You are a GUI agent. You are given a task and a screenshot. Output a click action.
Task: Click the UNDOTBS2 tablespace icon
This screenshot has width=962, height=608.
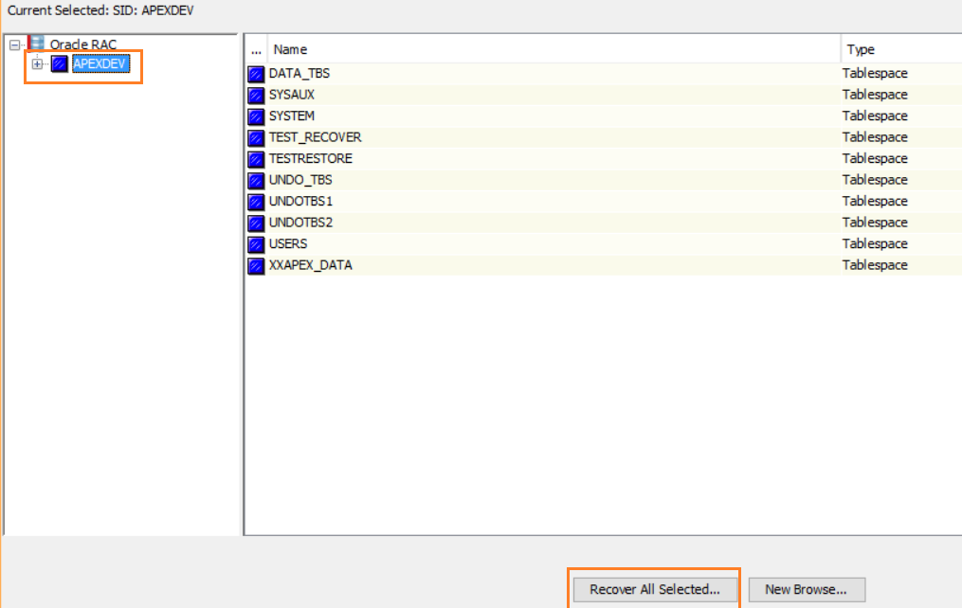tap(256, 222)
